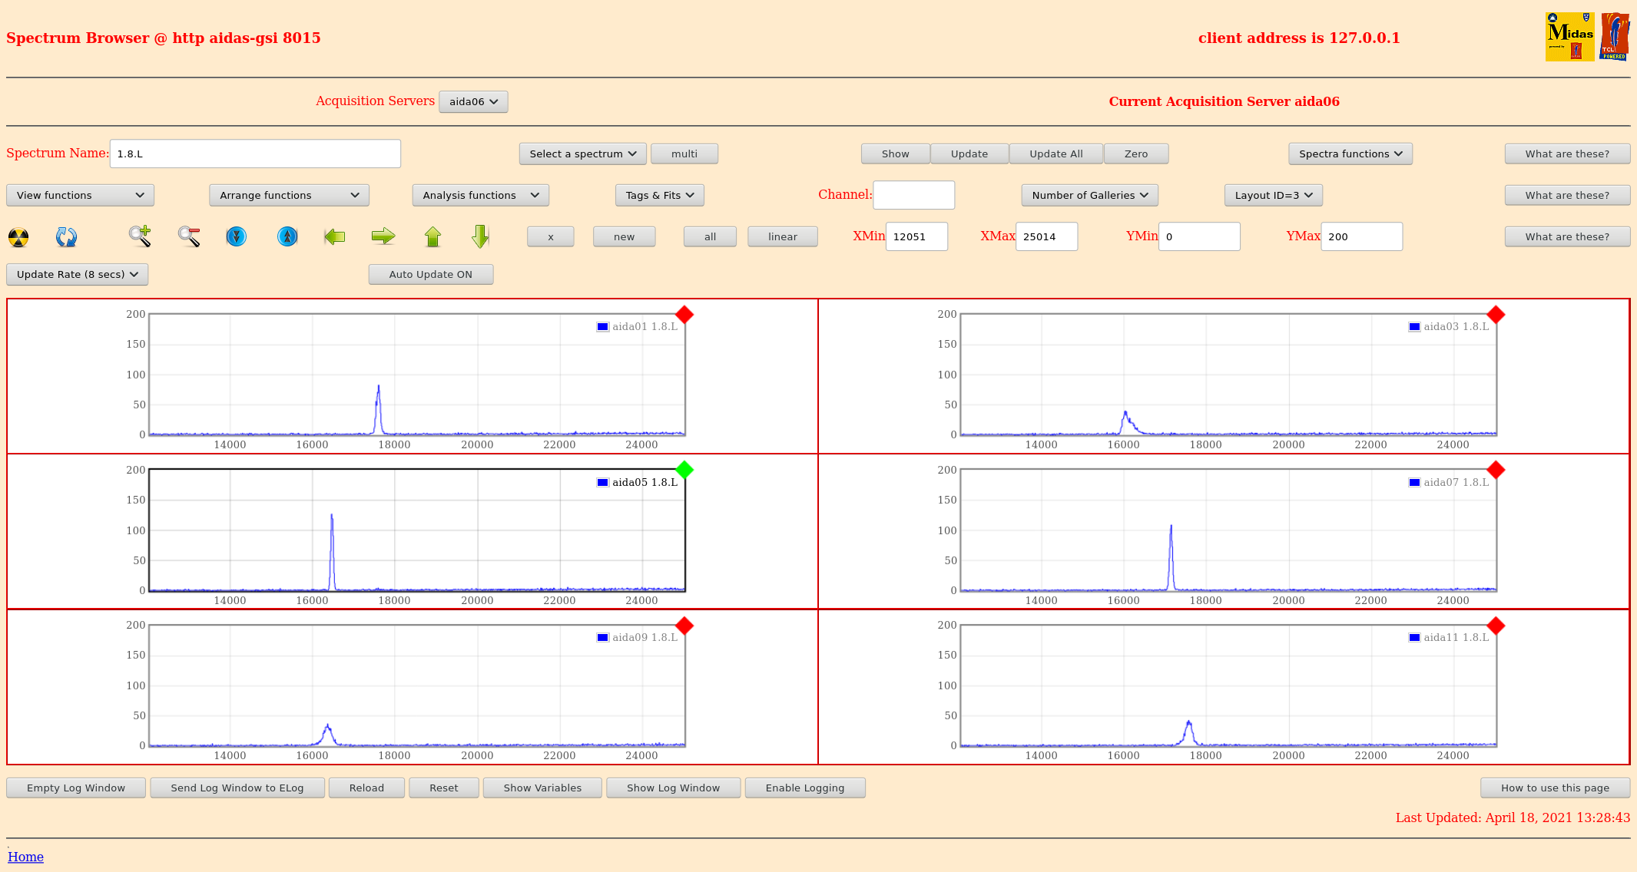Toggle the Auto Update ON button

pos(430,275)
